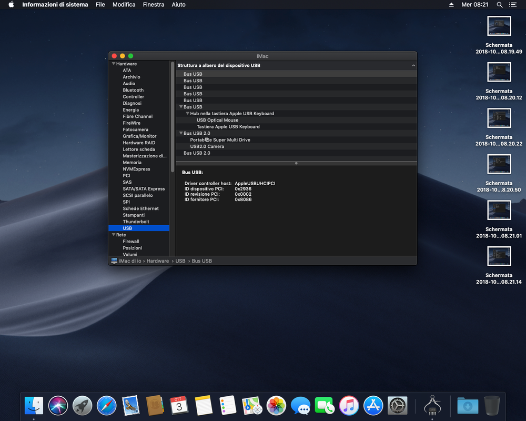Open System Preferences gear icon
The height and width of the screenshot is (421, 526).
[397, 406]
